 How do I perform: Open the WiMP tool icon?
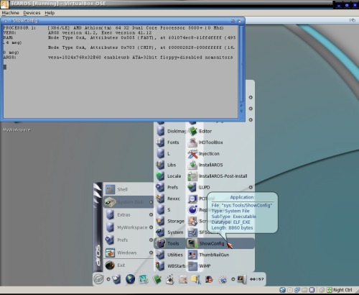[192, 265]
